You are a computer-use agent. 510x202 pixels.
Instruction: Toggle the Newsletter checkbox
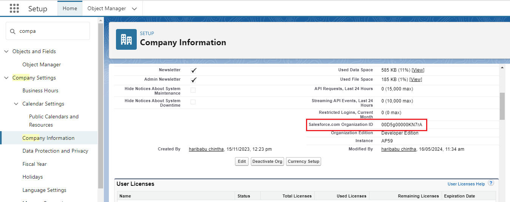pos(193,70)
